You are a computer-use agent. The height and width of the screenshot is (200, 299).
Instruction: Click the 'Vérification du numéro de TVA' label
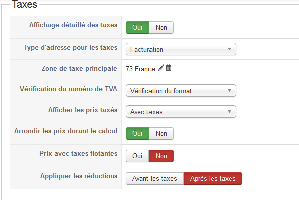click(68, 89)
